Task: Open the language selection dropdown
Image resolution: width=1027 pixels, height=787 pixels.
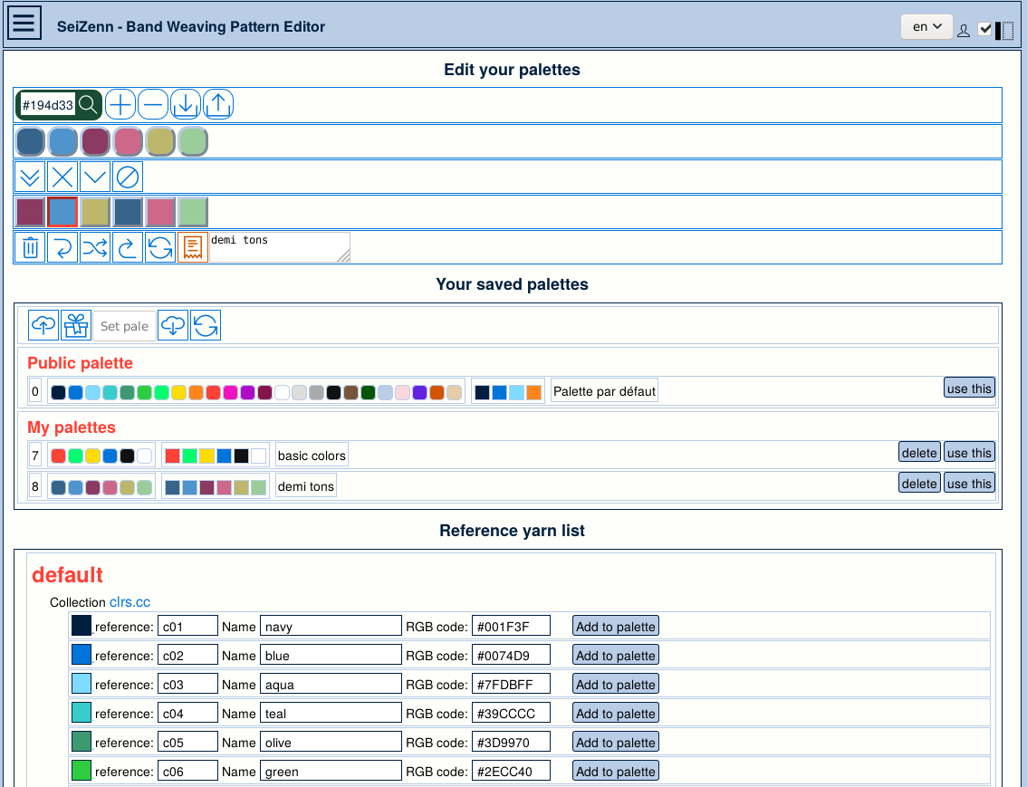Action: 926,27
